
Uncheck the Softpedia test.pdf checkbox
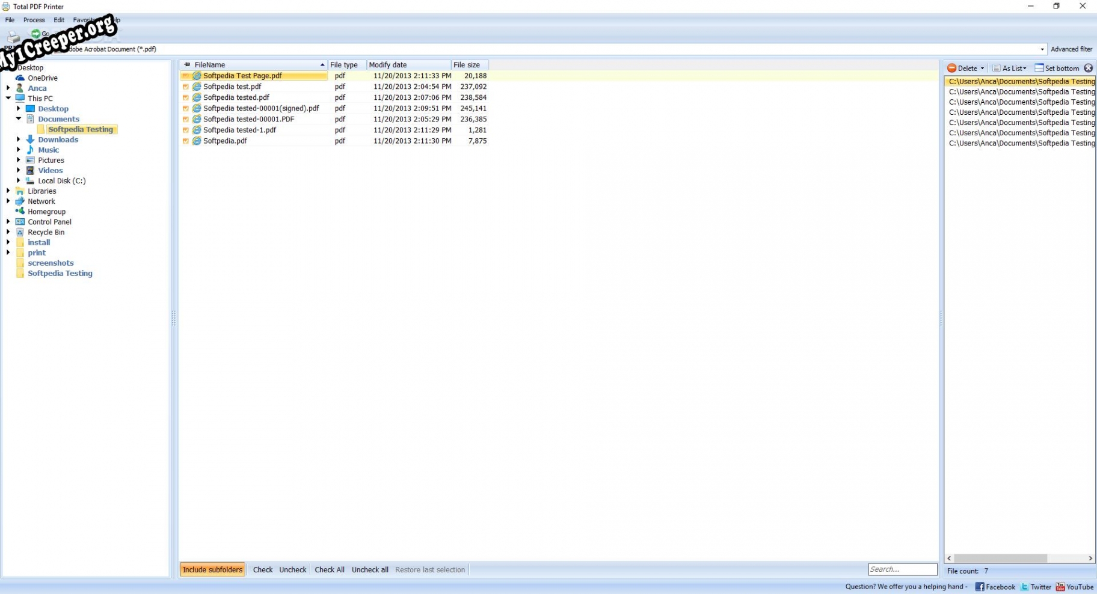click(x=186, y=87)
